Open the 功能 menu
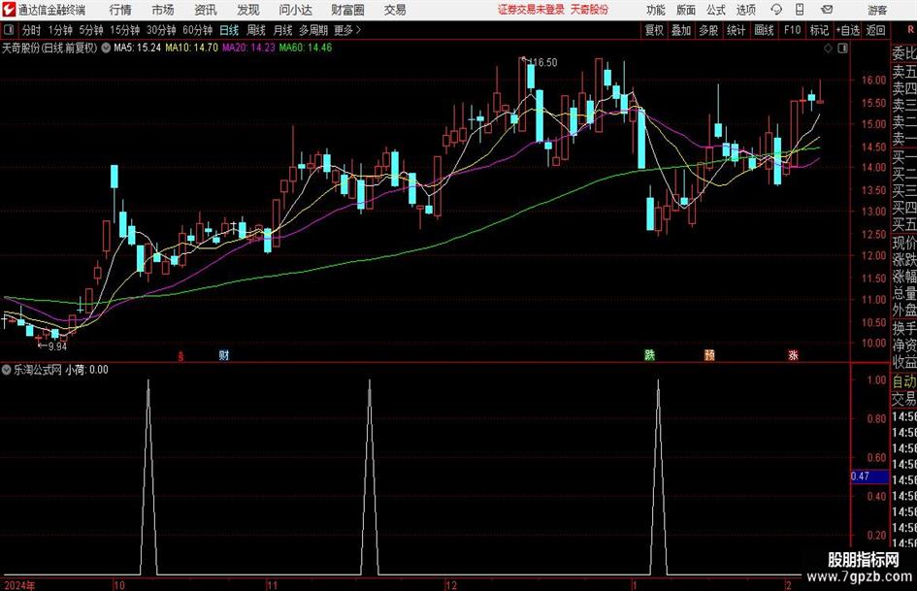This screenshot has width=917, height=591. [656, 10]
